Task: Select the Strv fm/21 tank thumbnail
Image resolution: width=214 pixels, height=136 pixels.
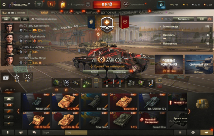Action: click(95, 102)
